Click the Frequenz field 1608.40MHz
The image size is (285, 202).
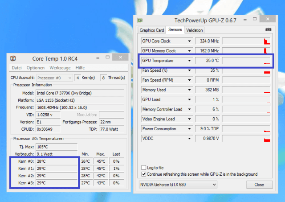tap(80, 107)
